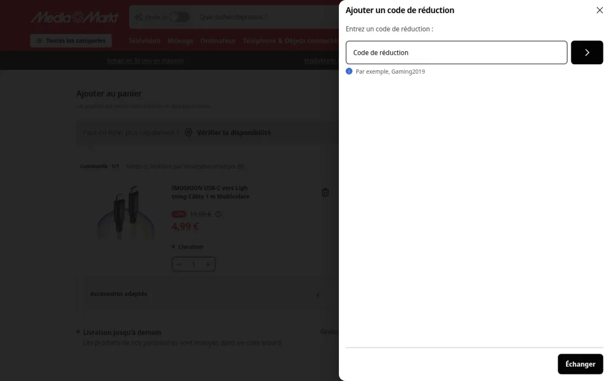Click Vérifier la disponibilité

[x=234, y=133]
